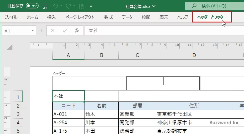The width and height of the screenshot is (244, 134).
Task: Expand the Name Box dropdown arrow
Action: pyautogui.click(x=33, y=30)
